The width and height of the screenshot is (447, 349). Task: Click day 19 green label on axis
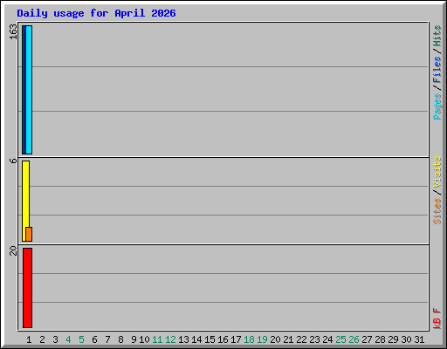click(x=262, y=339)
